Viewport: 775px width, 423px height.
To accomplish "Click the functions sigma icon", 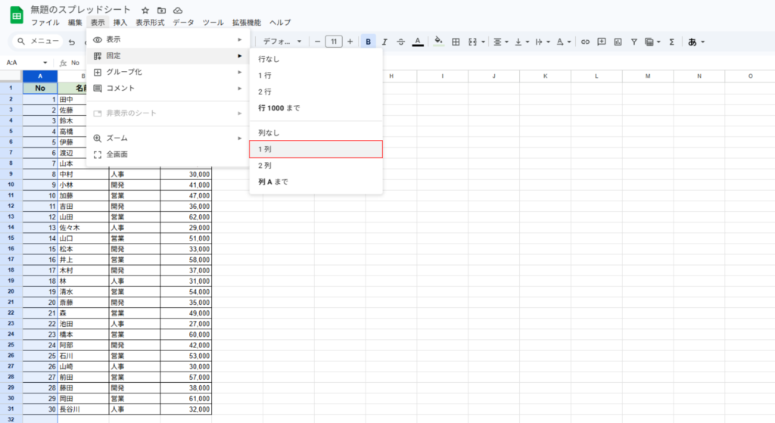I will [671, 42].
